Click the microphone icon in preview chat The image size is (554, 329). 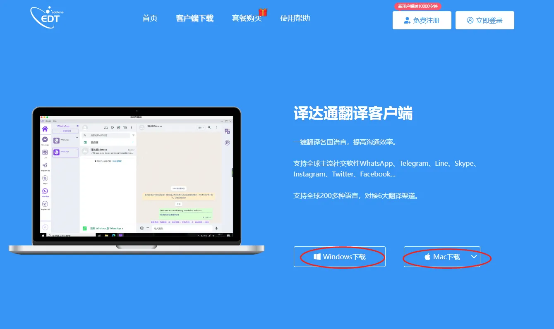click(216, 228)
